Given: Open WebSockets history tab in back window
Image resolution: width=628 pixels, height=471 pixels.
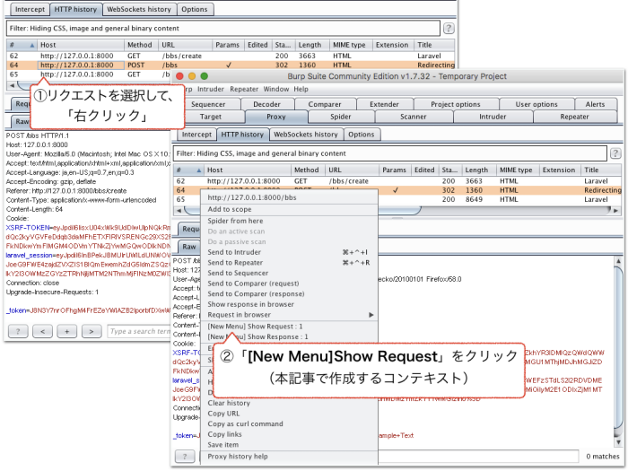Looking at the screenshot, I should (139, 9).
